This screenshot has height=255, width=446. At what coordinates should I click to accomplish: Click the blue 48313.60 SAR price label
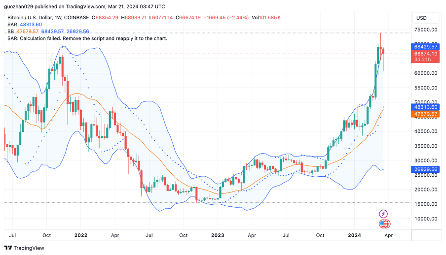[425, 107]
